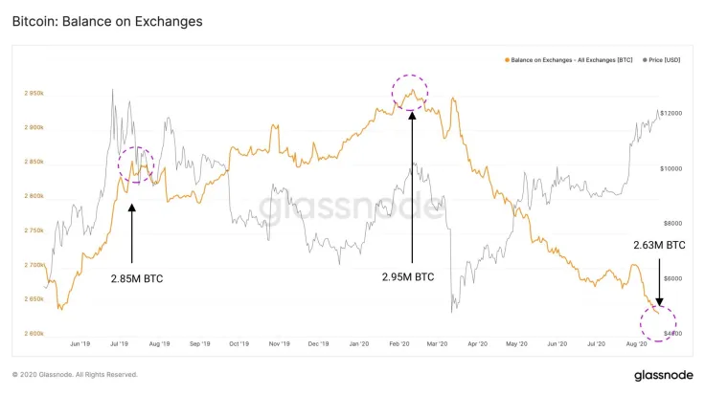705x394 pixels.
Task: Select Jan '20 on the time axis
Action: [x=360, y=342]
